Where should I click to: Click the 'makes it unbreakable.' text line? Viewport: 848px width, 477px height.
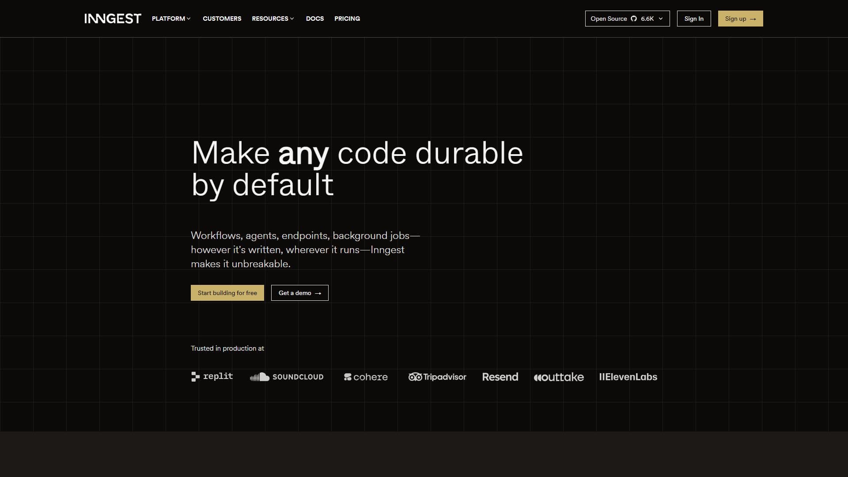point(241,264)
